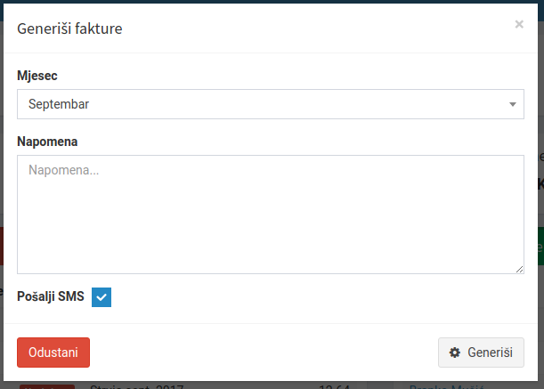The height and width of the screenshot is (389, 544).
Task: Click the Generiši button
Action: click(481, 353)
